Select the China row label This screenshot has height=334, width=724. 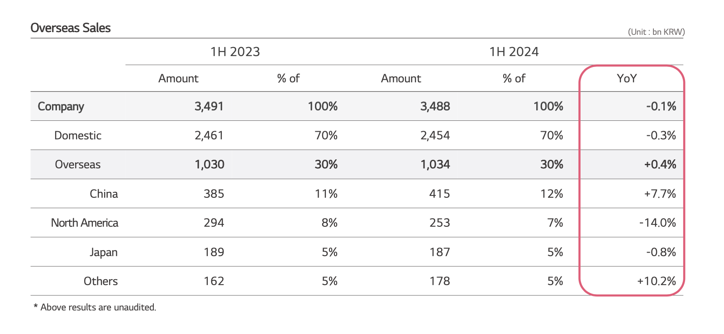pyautogui.click(x=104, y=194)
